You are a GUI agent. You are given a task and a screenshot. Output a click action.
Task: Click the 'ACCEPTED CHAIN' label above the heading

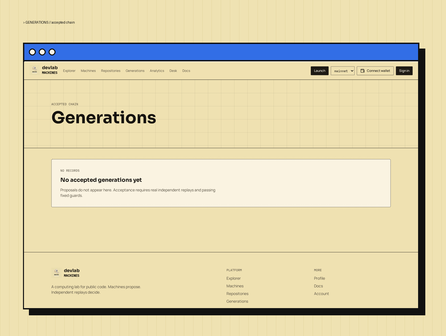click(x=65, y=104)
